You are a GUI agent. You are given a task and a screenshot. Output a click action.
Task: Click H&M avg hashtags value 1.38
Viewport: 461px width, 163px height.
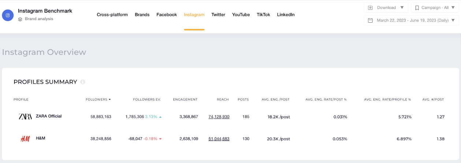pos(440,139)
